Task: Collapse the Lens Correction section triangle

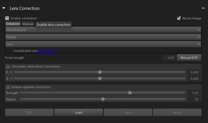Action: (x=4, y=8)
